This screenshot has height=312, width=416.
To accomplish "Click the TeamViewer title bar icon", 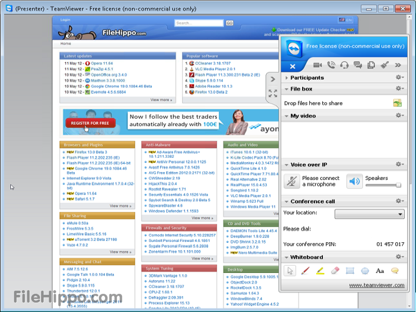I will [9, 8].
